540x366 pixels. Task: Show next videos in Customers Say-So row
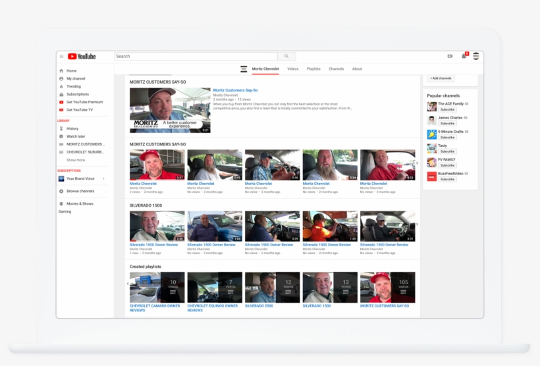(417, 163)
